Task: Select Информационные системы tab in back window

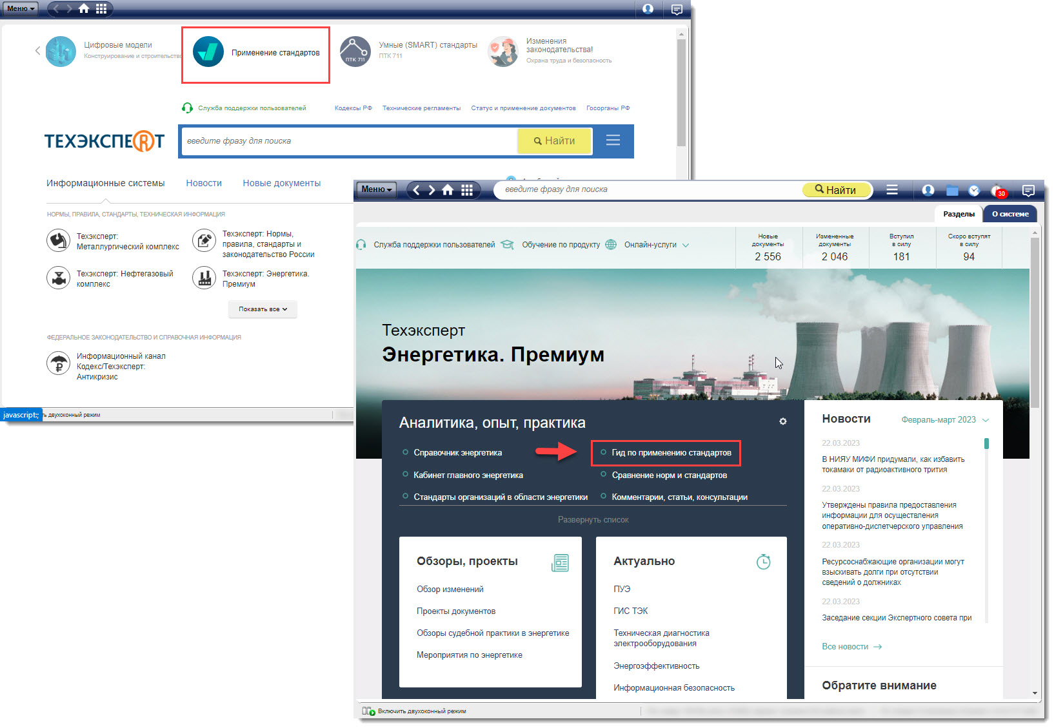Action: pos(106,184)
